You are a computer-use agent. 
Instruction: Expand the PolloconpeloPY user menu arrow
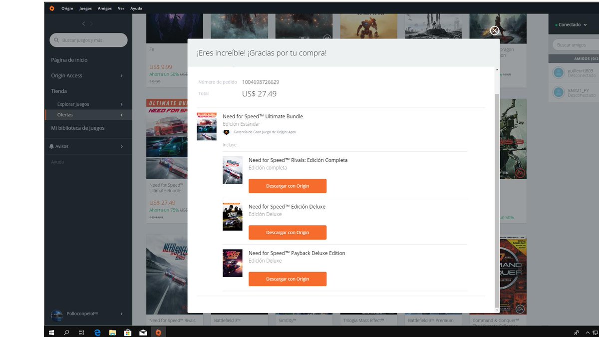coord(122,314)
